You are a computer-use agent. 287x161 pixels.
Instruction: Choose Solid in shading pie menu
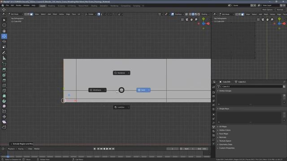click(143, 90)
